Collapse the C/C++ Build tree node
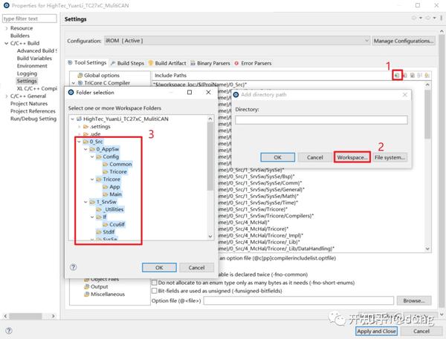The width and height of the screenshot is (446, 339). coord(6,43)
